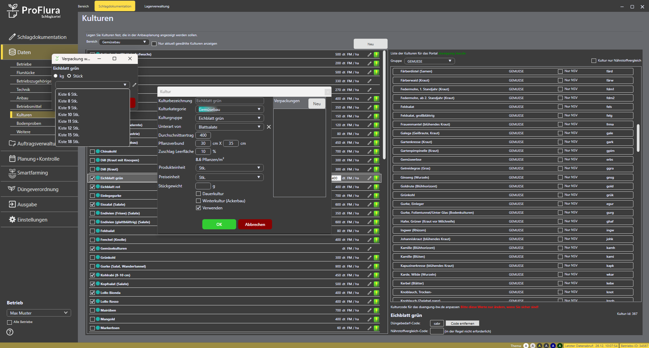Choose Kiste 10 Stk. from the list
This screenshot has height=348, width=649.
[69, 115]
